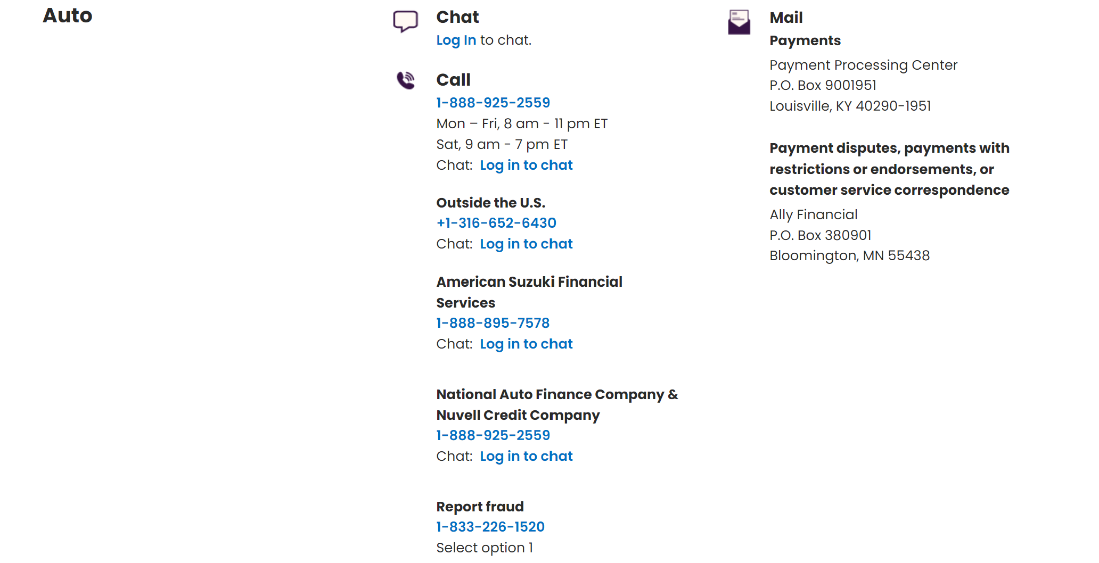1099x563 pixels.
Task: Click the chat speech bubble icon
Action: [405, 21]
